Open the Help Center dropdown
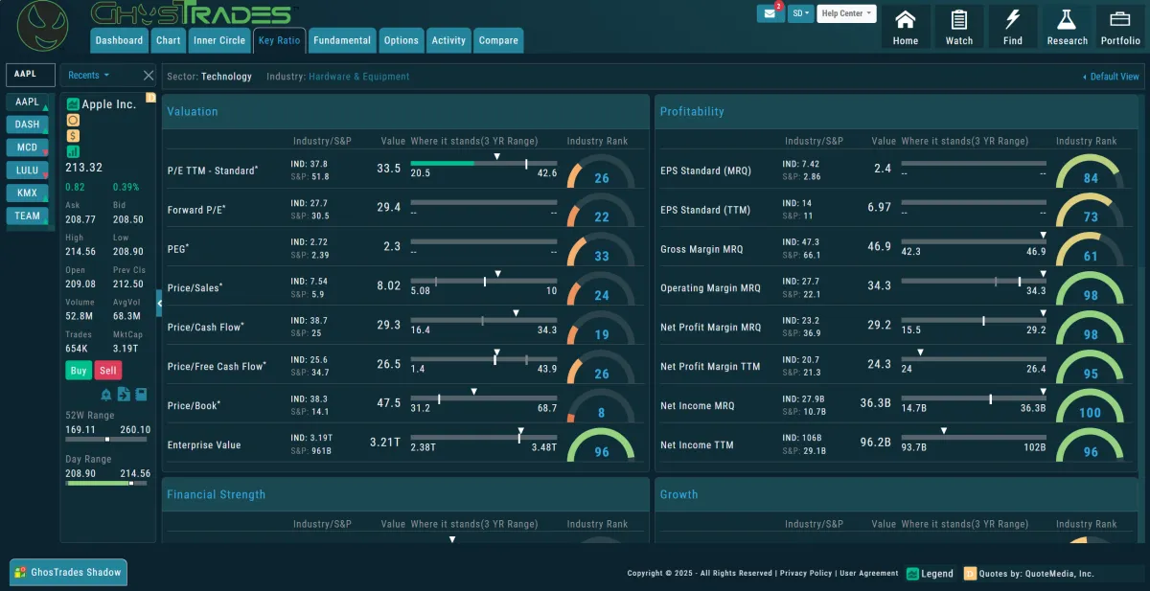1150x591 pixels. (x=847, y=13)
